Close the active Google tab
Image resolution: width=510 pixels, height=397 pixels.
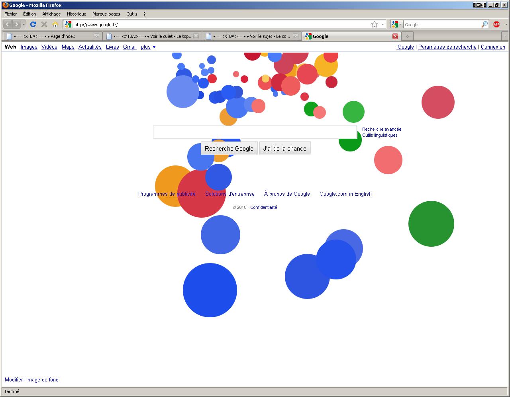(395, 36)
